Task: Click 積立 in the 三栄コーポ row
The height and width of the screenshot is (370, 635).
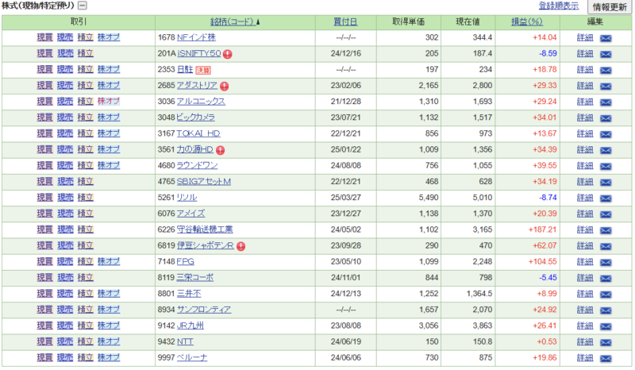Action: pyautogui.click(x=86, y=278)
